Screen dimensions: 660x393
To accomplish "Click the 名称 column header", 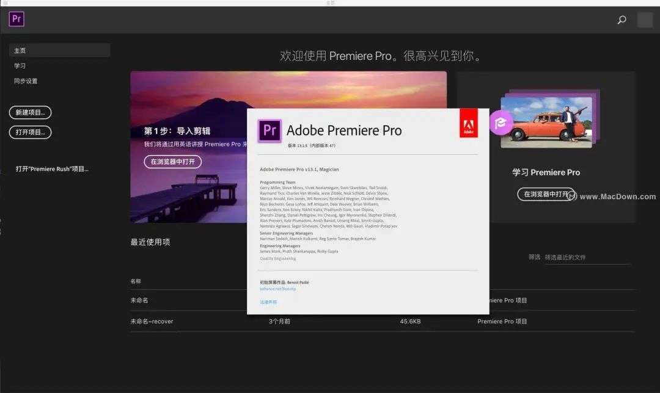I will click(136, 281).
